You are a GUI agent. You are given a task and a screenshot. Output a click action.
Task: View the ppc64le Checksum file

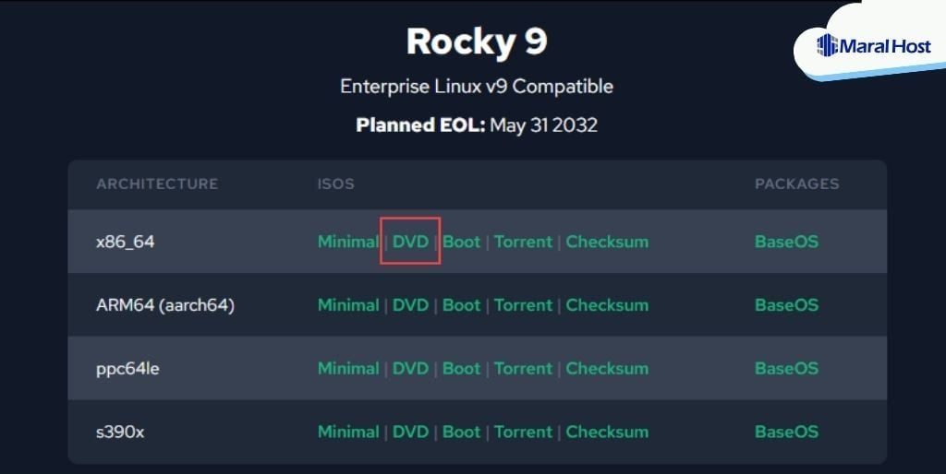[x=607, y=368]
